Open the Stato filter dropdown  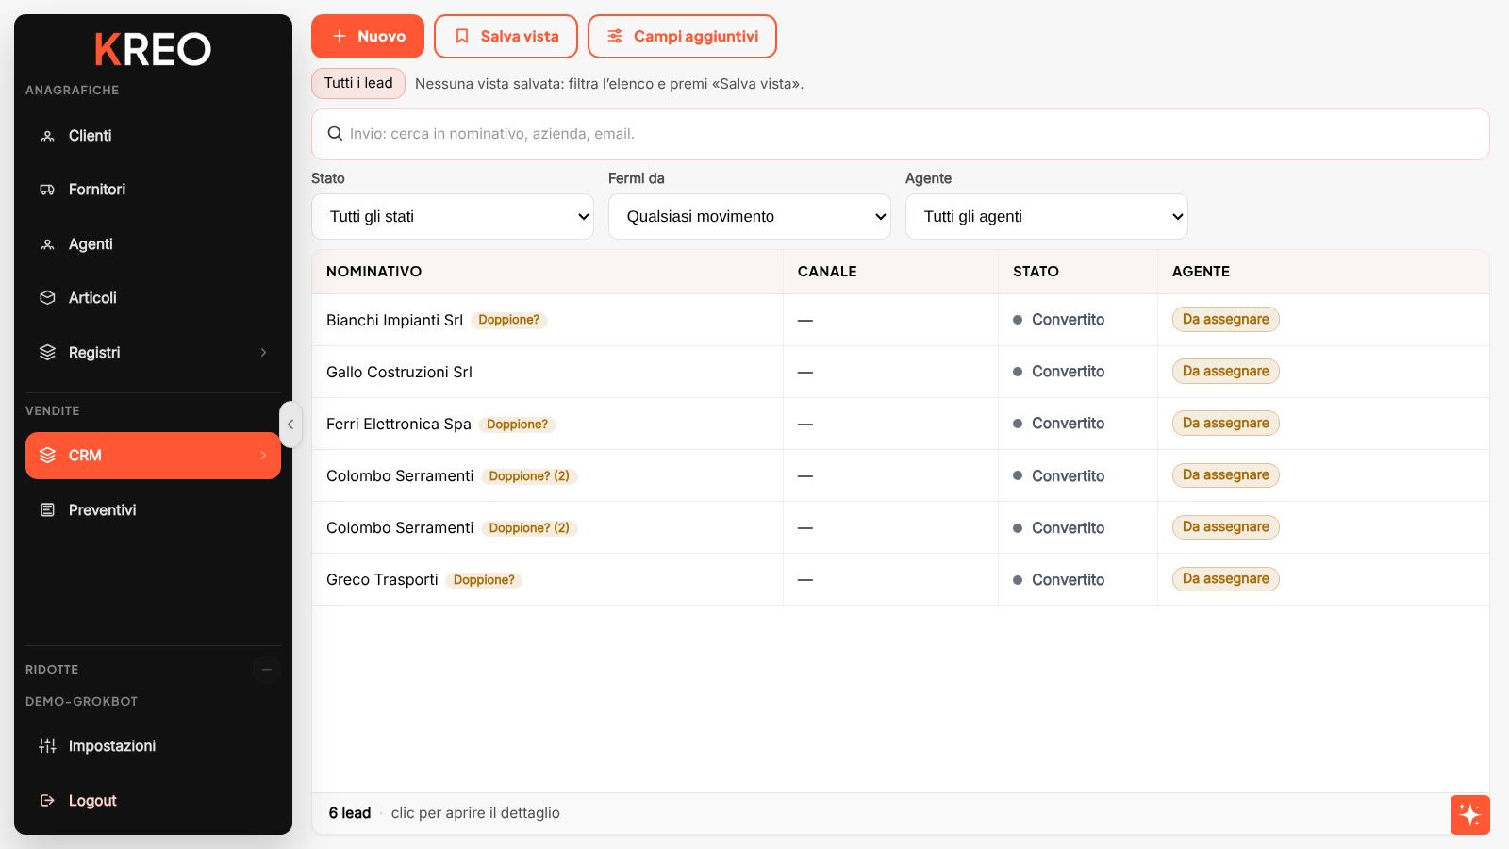click(x=453, y=217)
